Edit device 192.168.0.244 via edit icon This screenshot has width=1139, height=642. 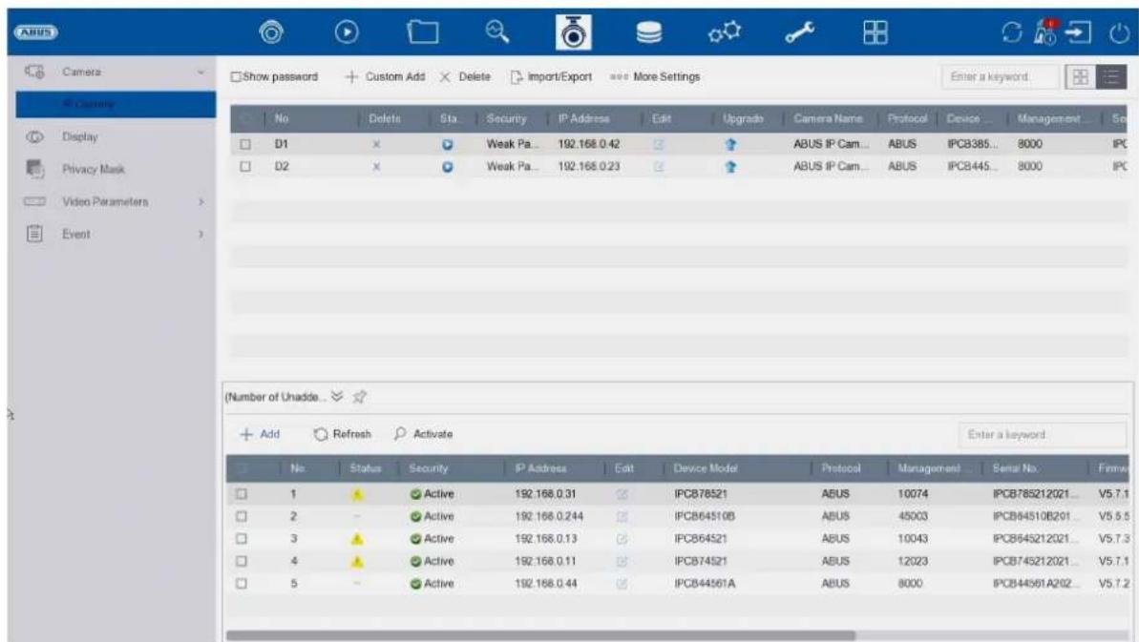pyautogui.click(x=622, y=516)
